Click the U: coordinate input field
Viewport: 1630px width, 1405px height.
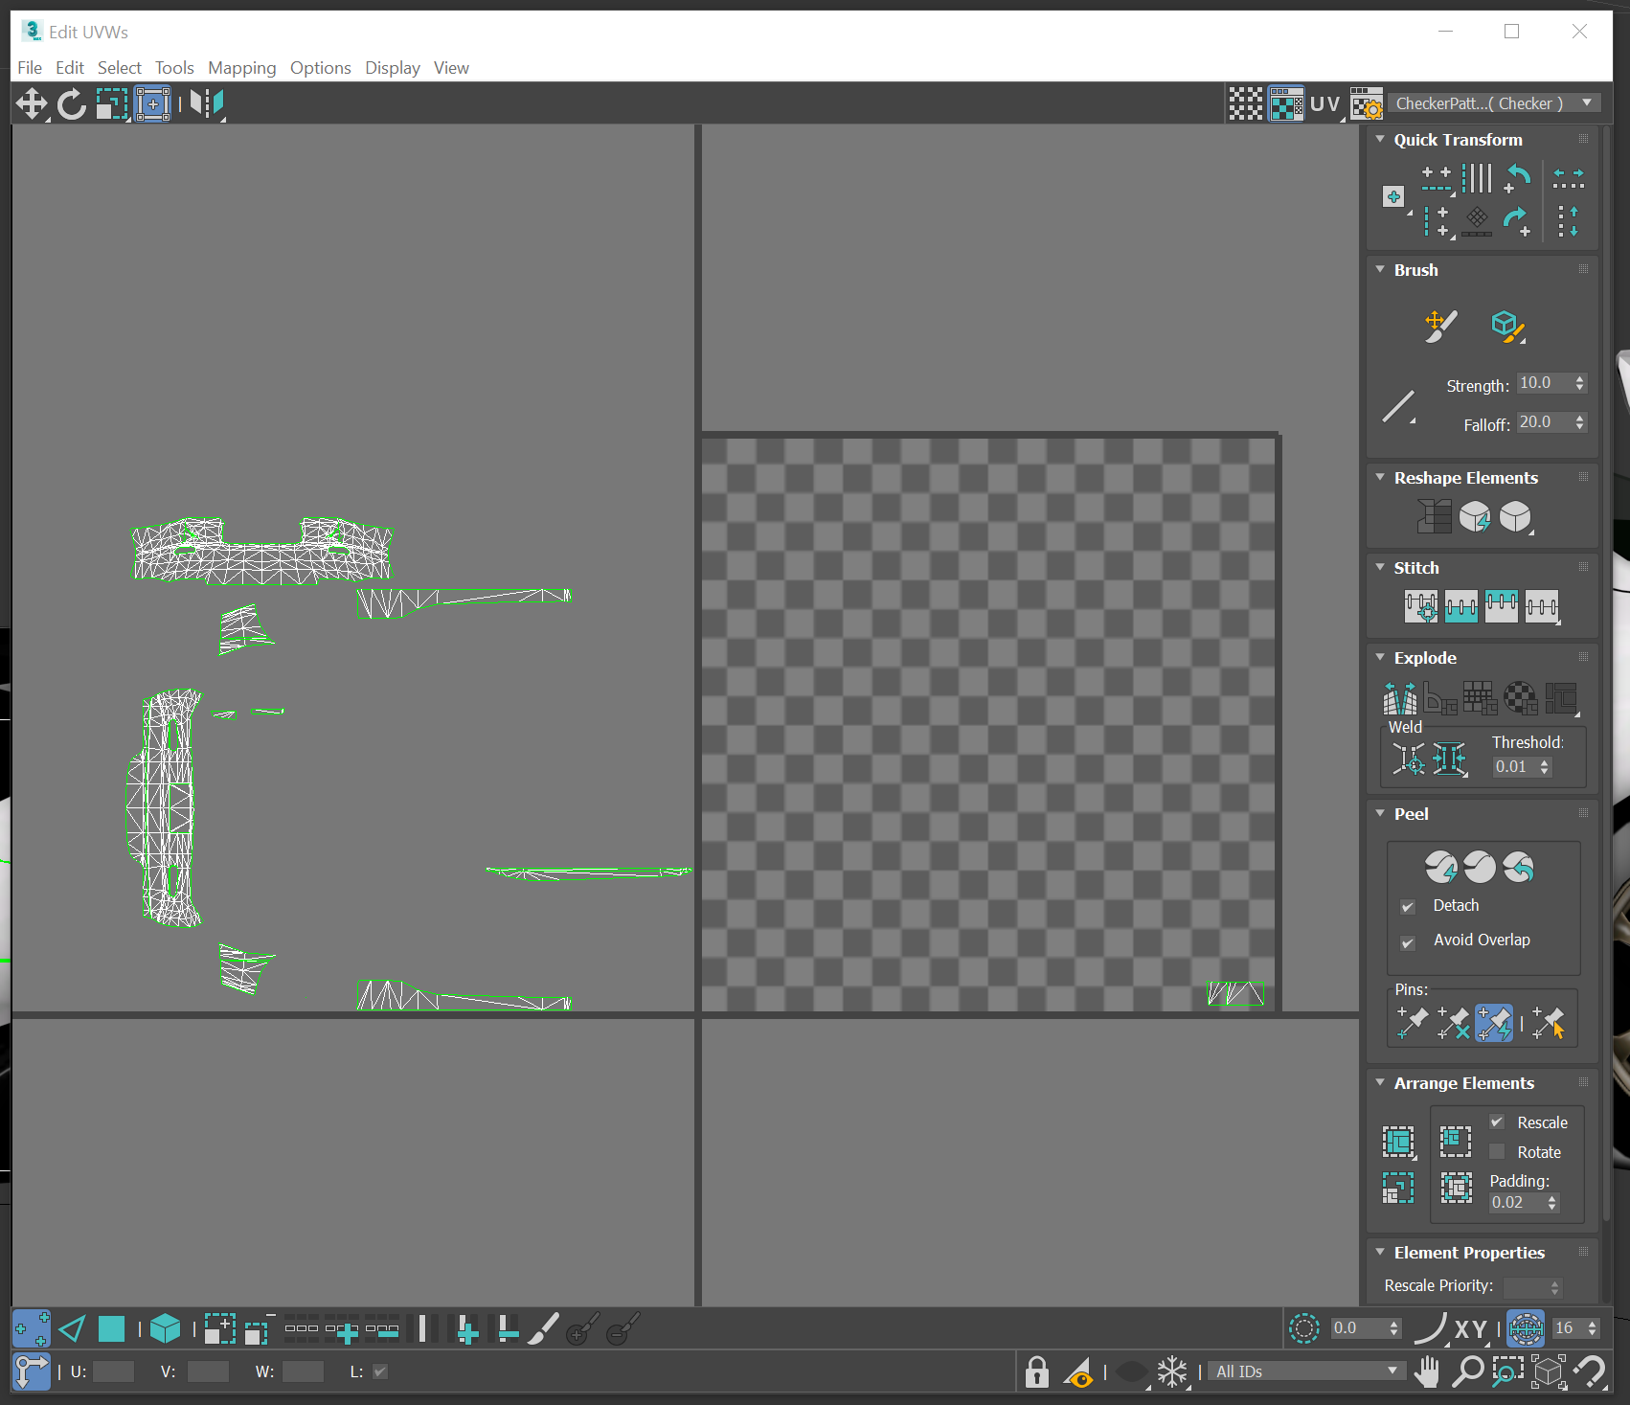click(x=113, y=1371)
